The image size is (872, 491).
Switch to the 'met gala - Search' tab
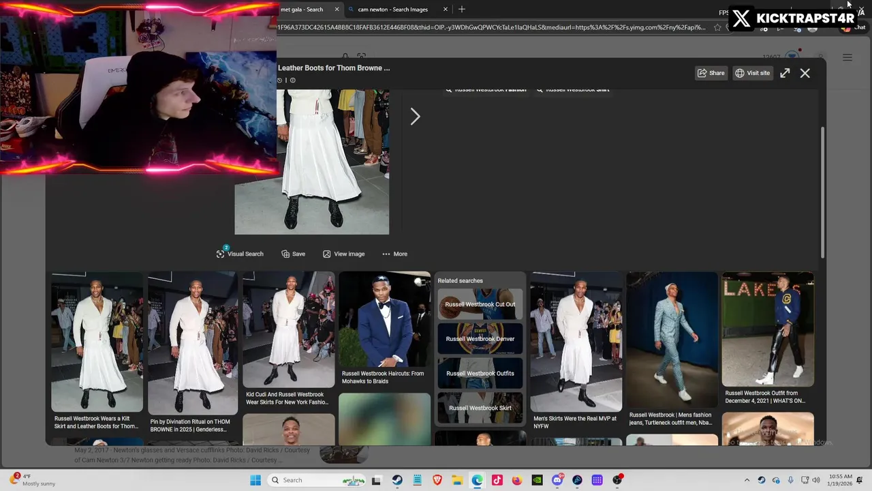pyautogui.click(x=302, y=10)
